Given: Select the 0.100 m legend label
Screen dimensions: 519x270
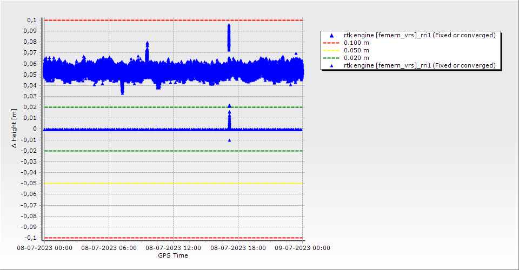Looking at the screenshot, I should 357,43.
